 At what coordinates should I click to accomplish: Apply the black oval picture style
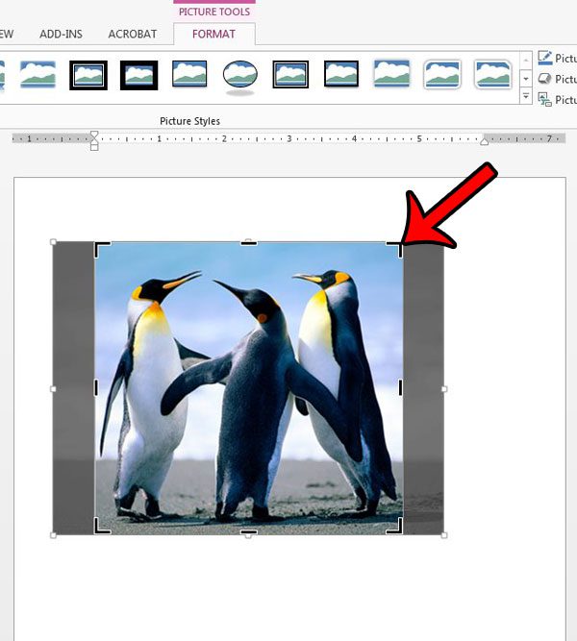coord(239,74)
